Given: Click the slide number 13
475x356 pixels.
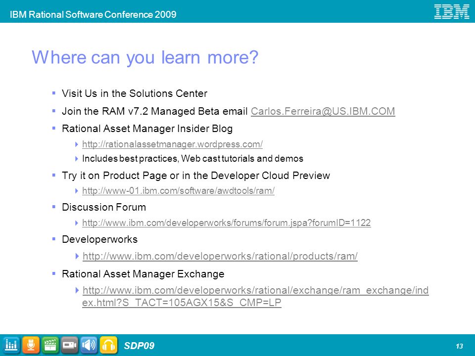Looking at the screenshot, I should (x=459, y=346).
